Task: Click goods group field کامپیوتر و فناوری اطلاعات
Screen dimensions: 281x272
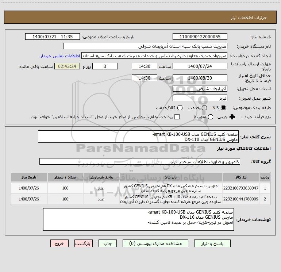Action: [x=140, y=161]
